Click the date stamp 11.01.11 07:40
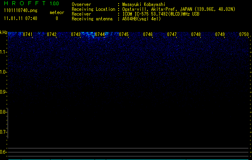This screenshot has width=252, height=160. (x=20, y=18)
